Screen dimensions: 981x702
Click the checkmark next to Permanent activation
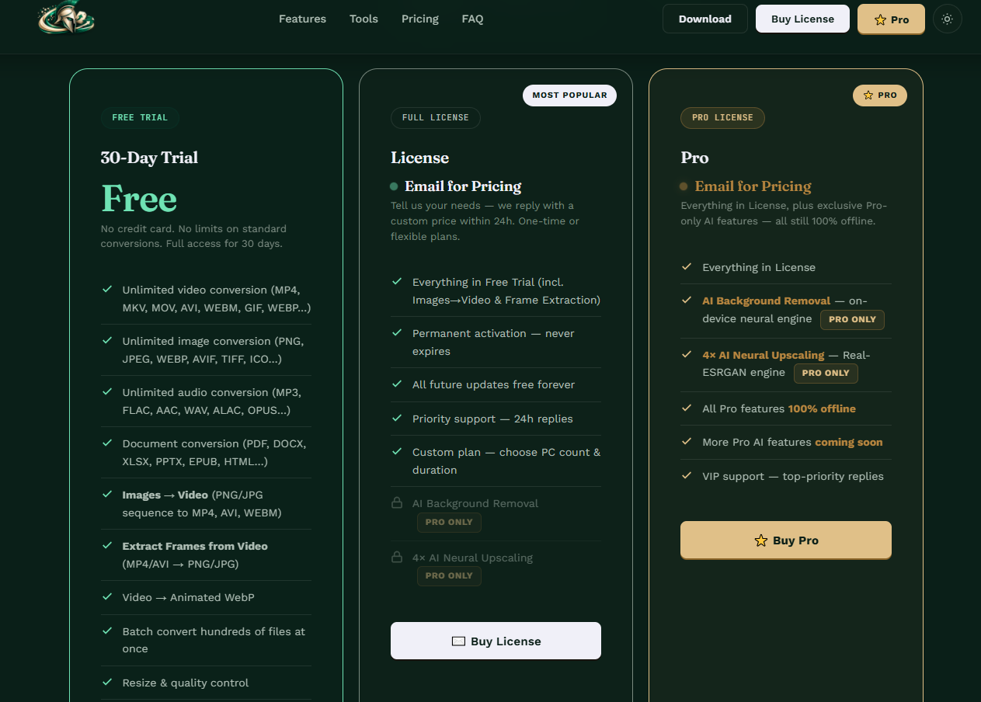click(397, 333)
